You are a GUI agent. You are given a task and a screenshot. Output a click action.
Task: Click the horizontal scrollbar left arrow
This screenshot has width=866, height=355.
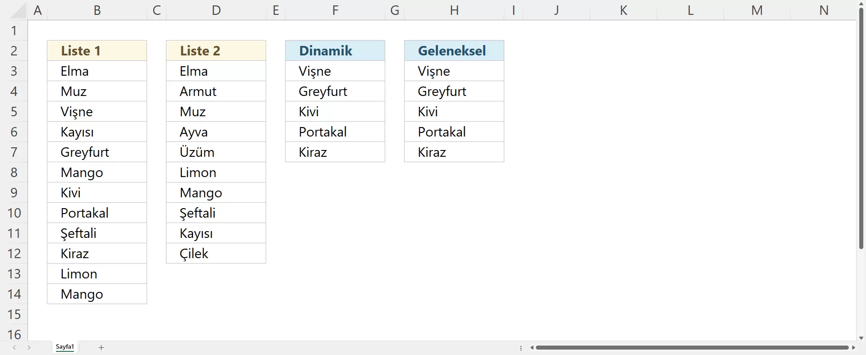click(532, 347)
